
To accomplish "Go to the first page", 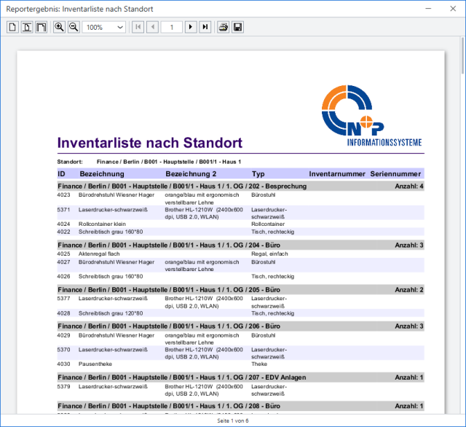I will tap(138, 28).
